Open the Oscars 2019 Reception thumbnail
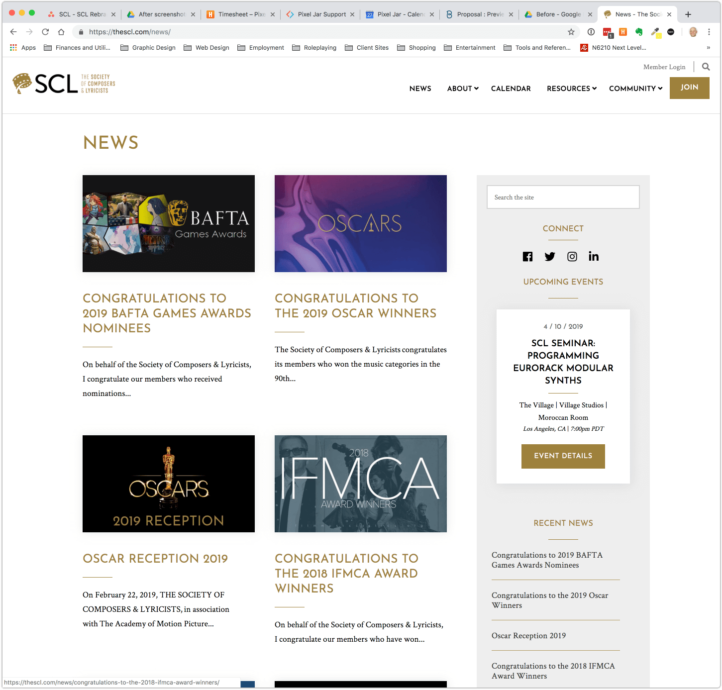722x690 pixels. click(169, 484)
